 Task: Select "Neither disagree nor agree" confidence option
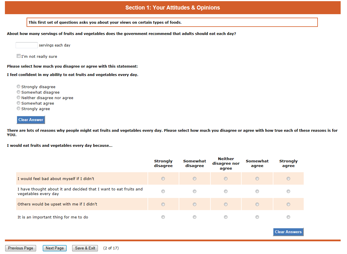tap(19, 97)
